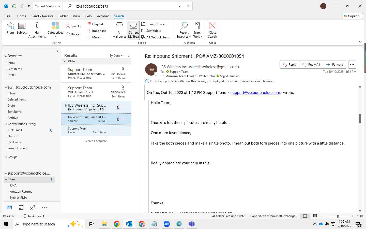Switch to Reading view in status bar
This screenshot has height=229, width=366.
click(315, 216)
